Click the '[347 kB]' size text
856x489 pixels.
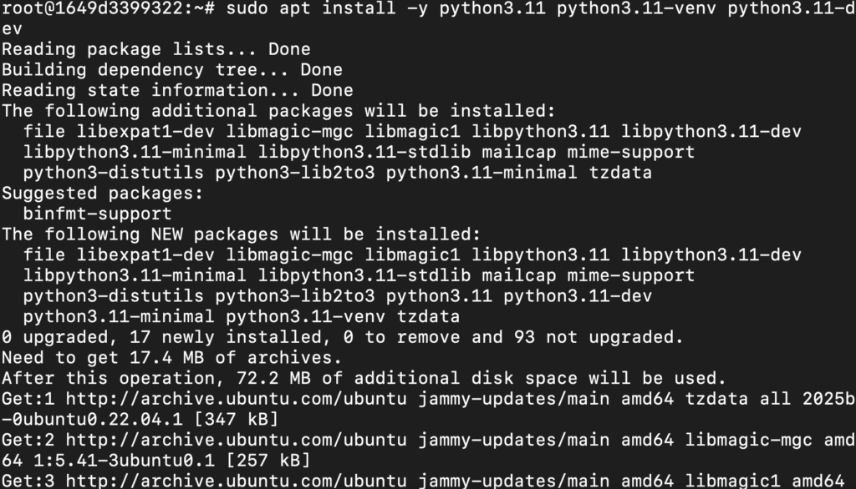(x=237, y=420)
